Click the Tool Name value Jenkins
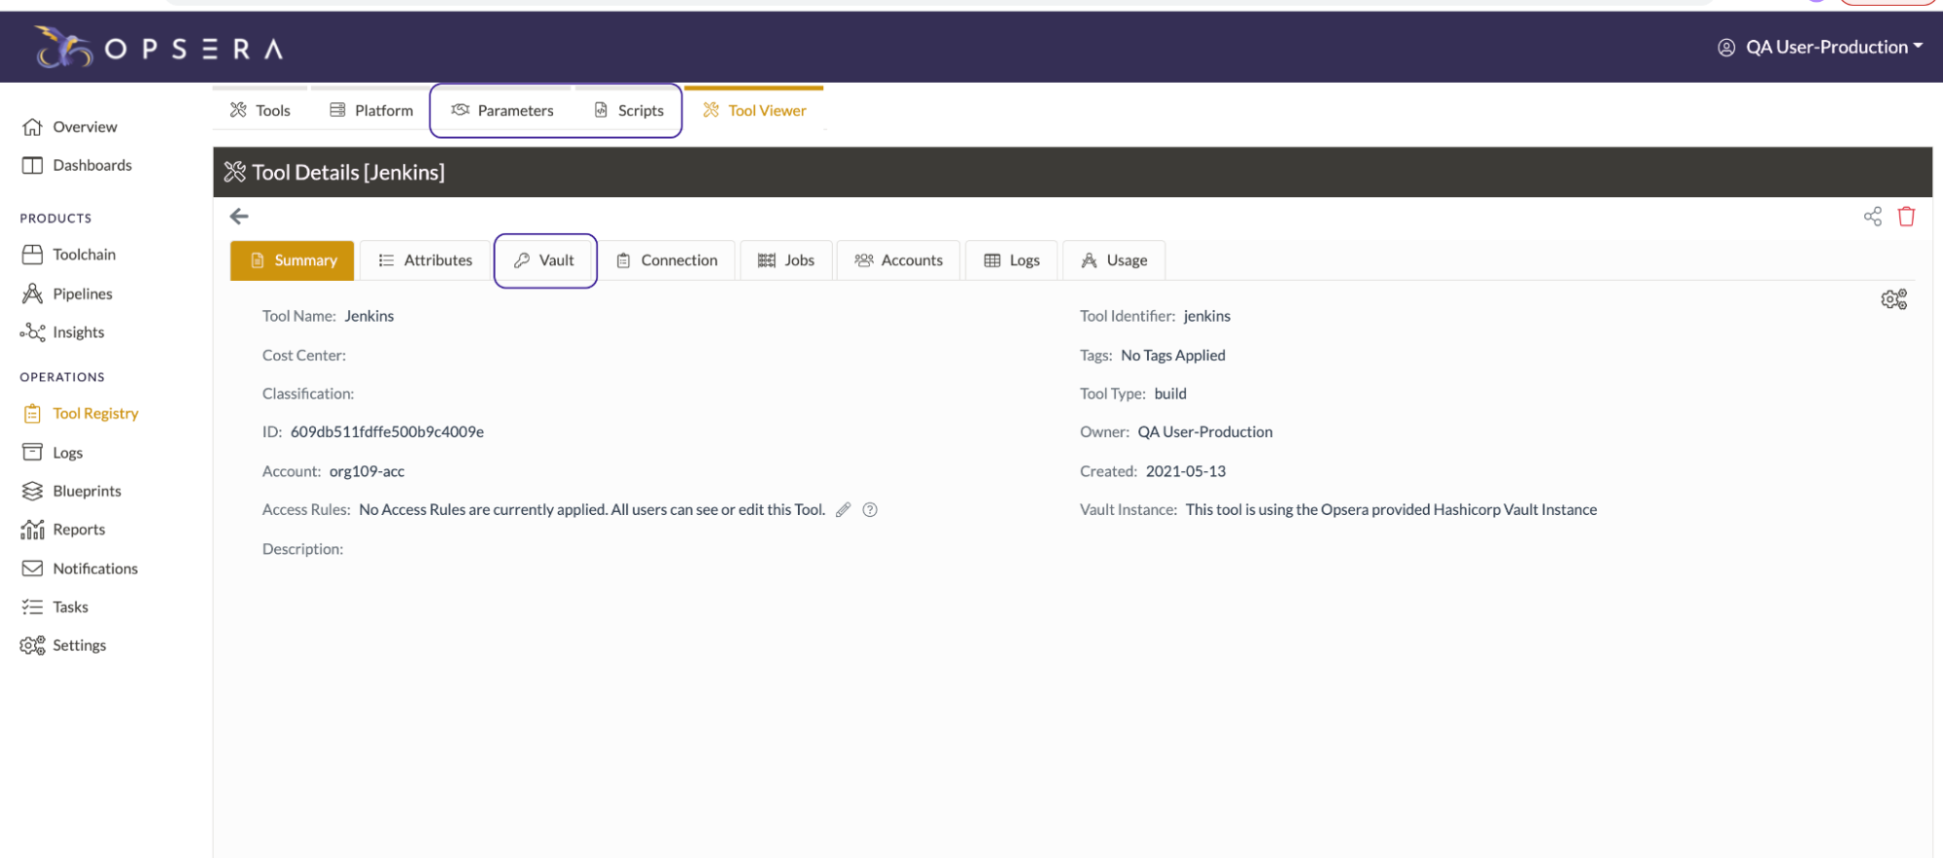The image size is (1943, 859). click(369, 317)
